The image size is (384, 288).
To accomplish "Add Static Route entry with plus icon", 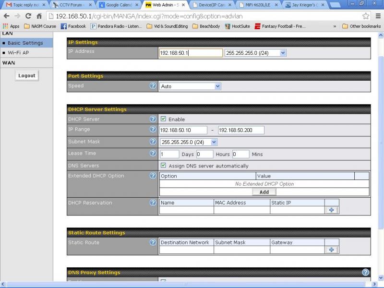I will point(331,250).
